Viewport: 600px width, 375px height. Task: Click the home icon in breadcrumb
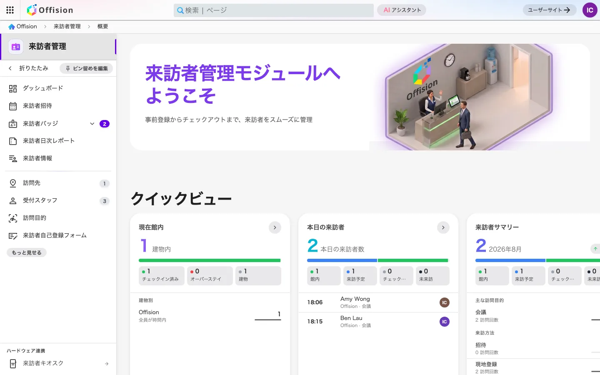coord(12,27)
